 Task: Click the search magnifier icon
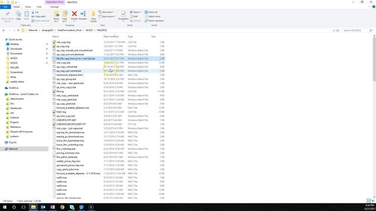(x=371, y=30)
